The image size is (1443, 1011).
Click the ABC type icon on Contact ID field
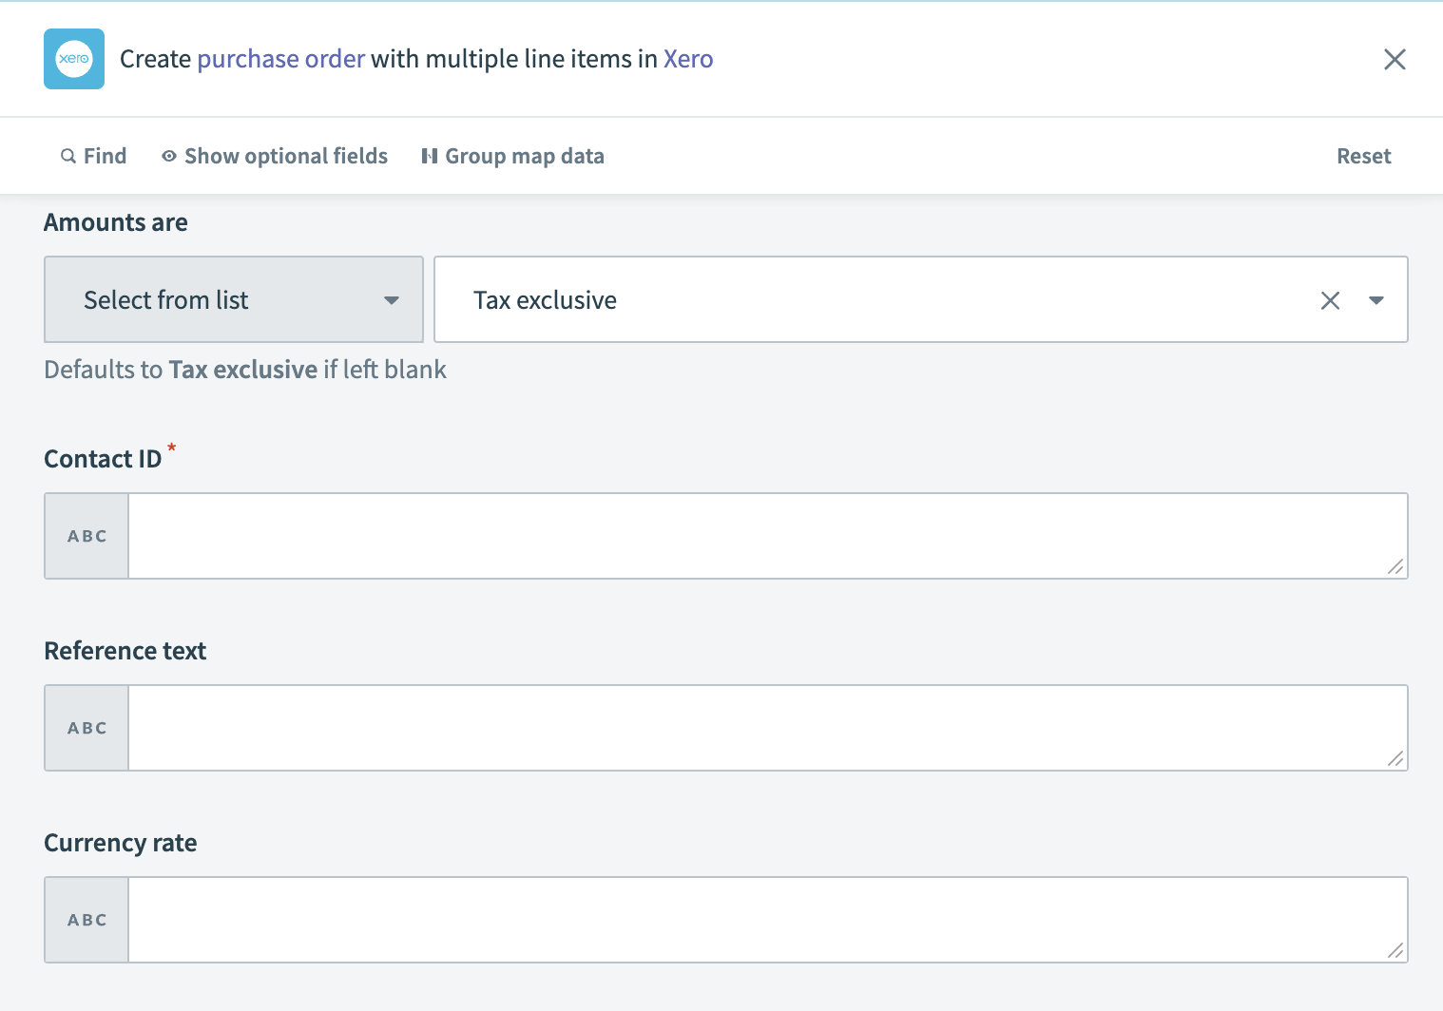86,535
